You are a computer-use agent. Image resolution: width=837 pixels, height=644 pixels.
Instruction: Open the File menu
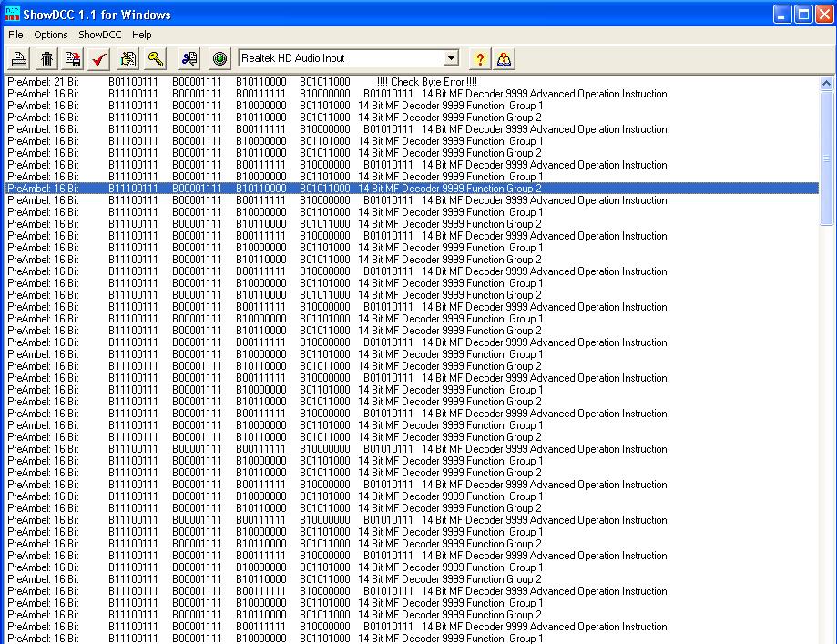(15, 35)
